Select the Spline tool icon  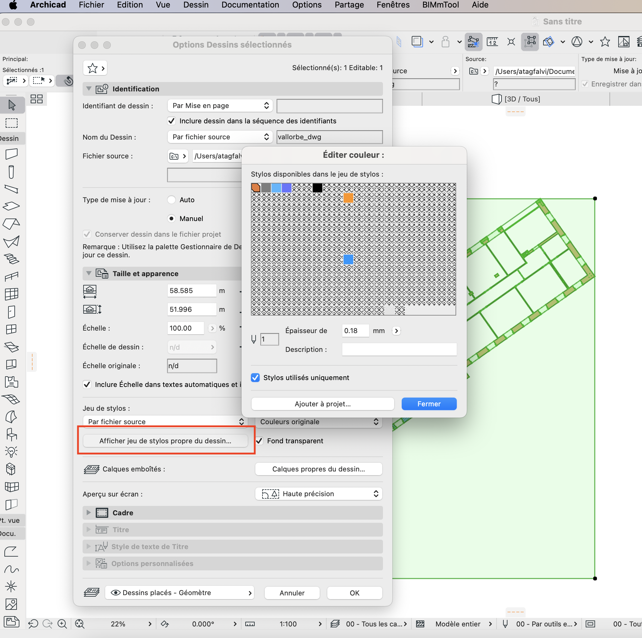coord(12,569)
